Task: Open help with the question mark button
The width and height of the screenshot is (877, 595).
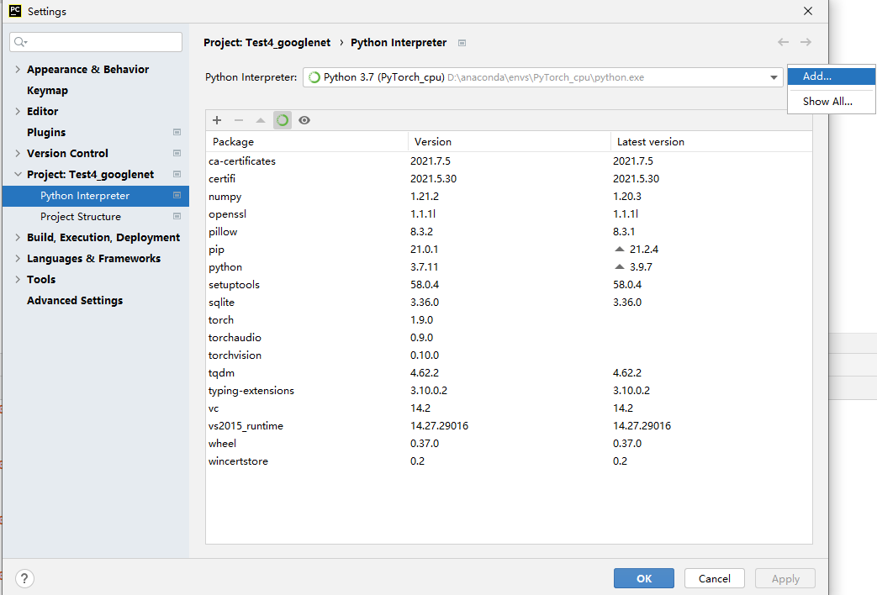Action: click(x=24, y=578)
